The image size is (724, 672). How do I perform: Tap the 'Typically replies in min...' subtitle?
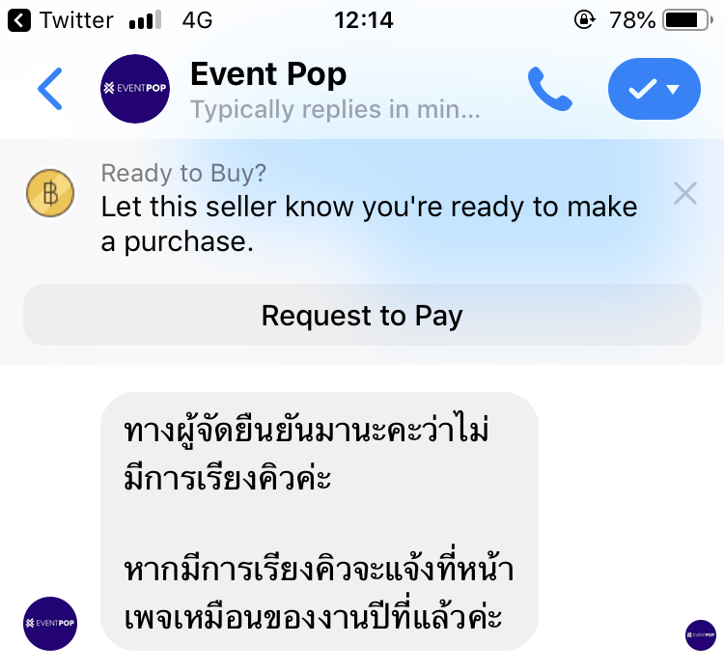coord(335,110)
